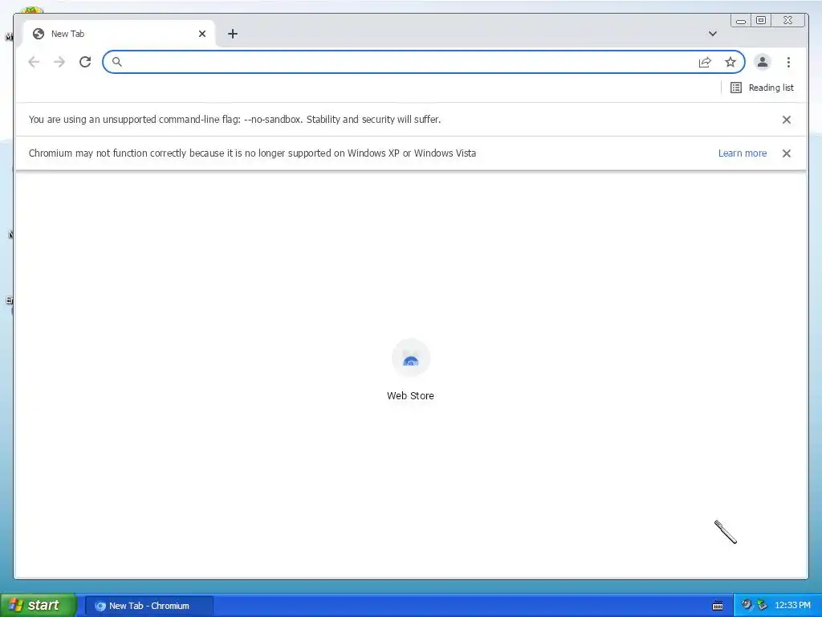Dismiss the no-sandbox warning bar
This screenshot has width=822, height=617.
787,120
